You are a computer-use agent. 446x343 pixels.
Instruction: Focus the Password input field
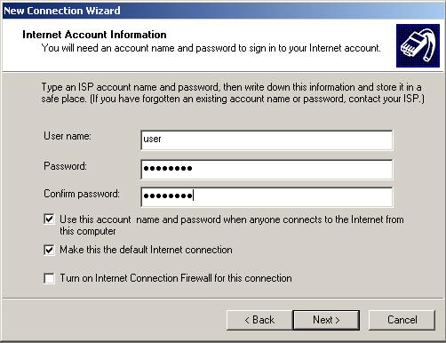[267, 170]
